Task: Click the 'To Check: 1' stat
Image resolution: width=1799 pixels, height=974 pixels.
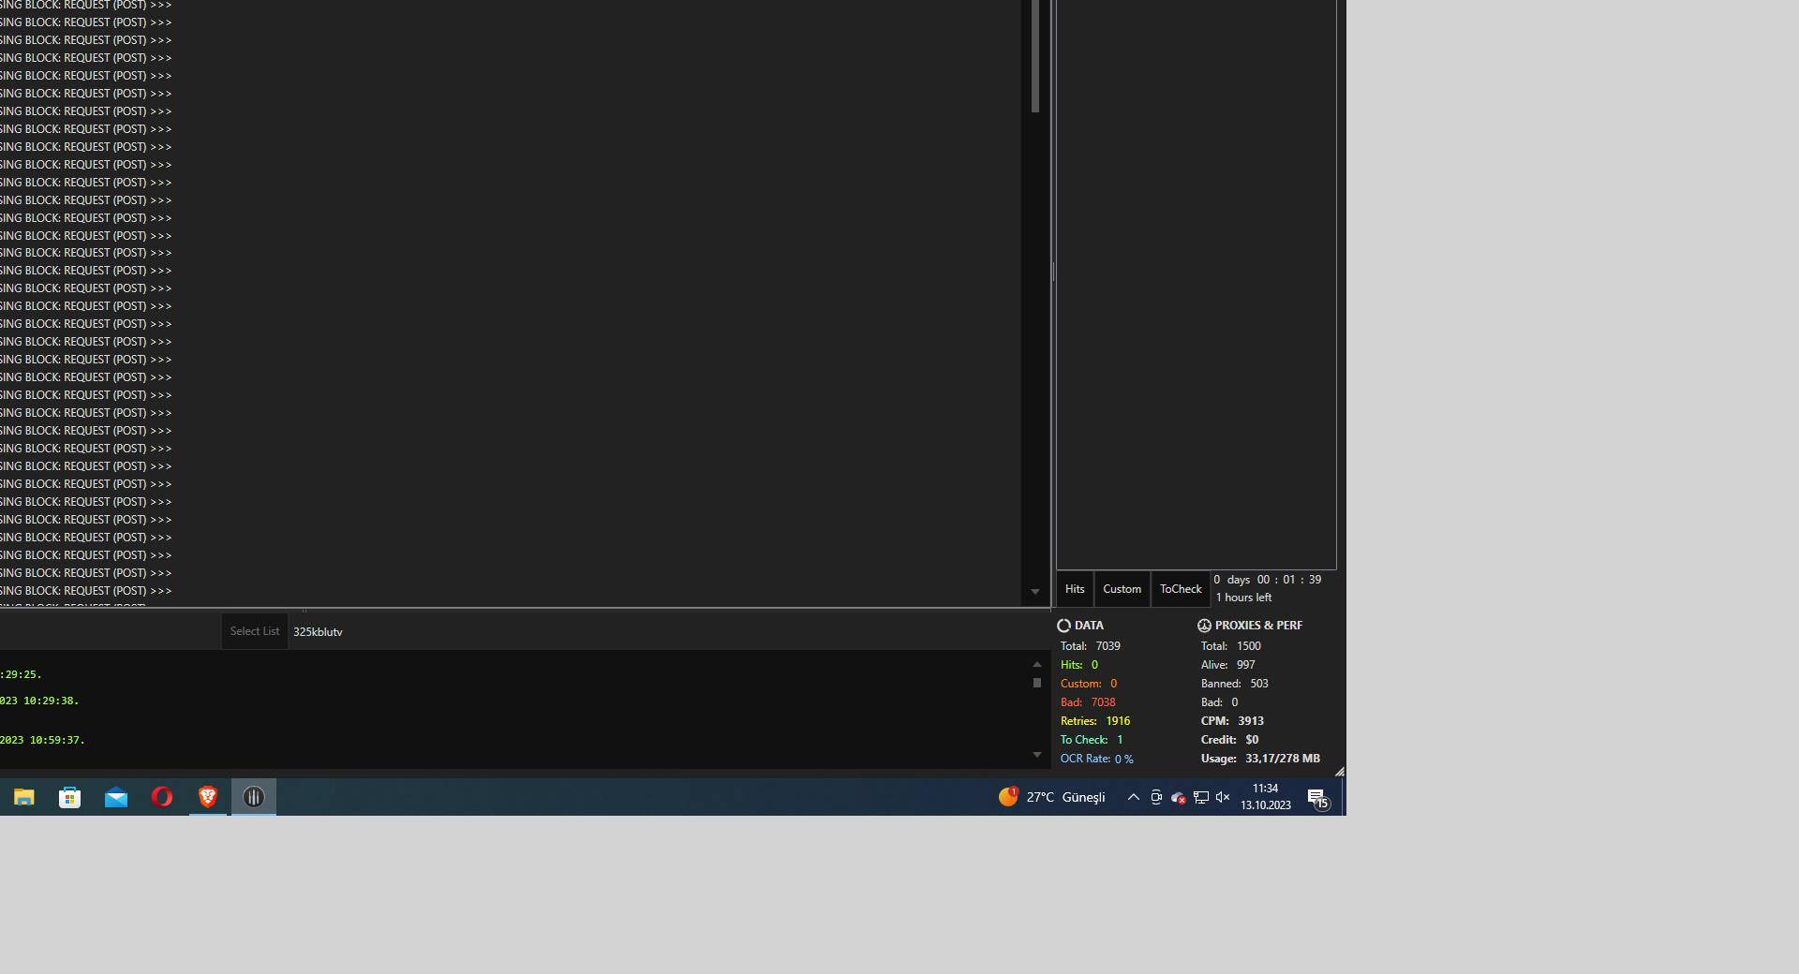Action: coord(1092,740)
